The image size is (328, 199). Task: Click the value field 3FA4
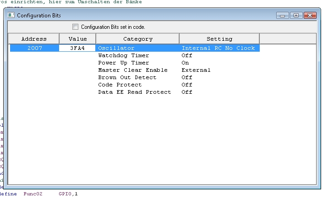pos(77,48)
